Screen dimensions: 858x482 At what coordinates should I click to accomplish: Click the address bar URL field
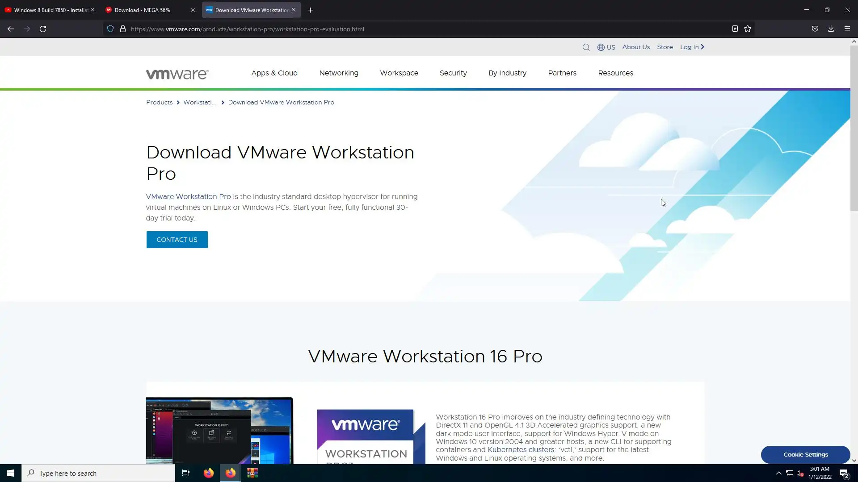[x=402, y=29]
